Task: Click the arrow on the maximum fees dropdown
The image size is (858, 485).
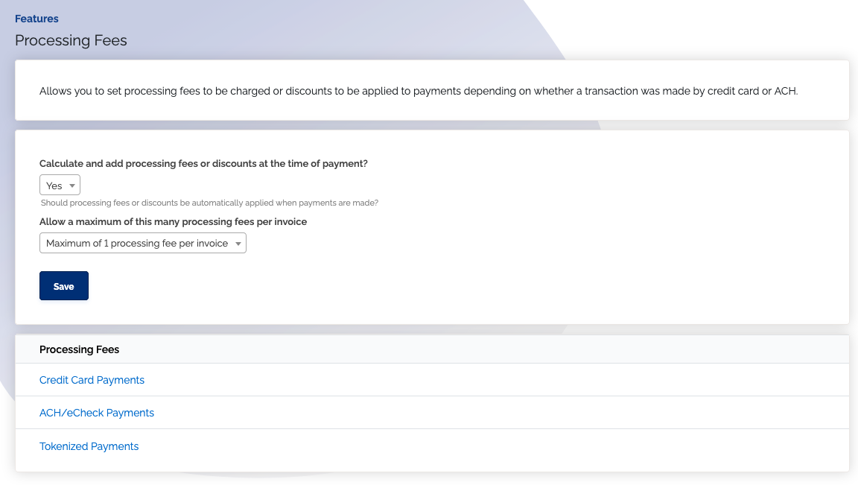Action: tap(238, 244)
